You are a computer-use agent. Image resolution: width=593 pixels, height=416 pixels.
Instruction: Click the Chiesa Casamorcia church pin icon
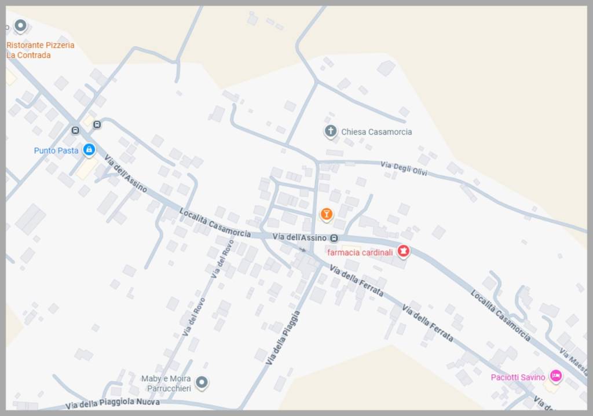(x=331, y=131)
